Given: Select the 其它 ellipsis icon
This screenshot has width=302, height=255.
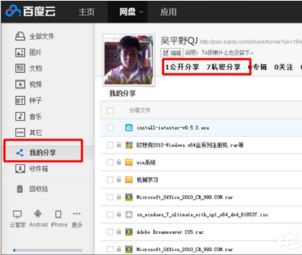Looking at the screenshot, I should pyautogui.click(x=20, y=133).
